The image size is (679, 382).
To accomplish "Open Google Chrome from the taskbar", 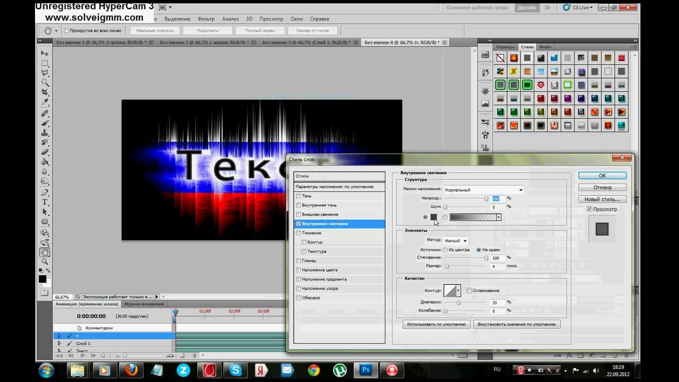I will coord(314,370).
